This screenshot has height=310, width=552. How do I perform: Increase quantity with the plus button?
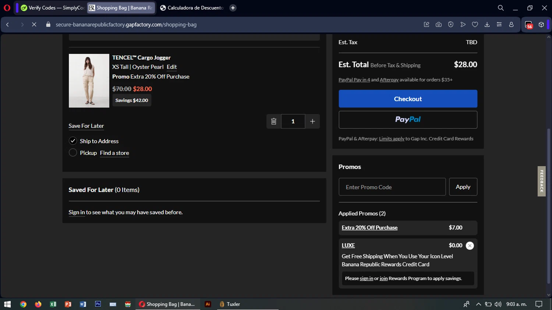tap(312, 121)
